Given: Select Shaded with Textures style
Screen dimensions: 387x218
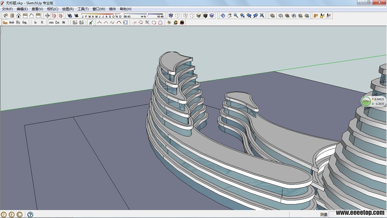Looking at the screenshot, I should tap(205, 16).
